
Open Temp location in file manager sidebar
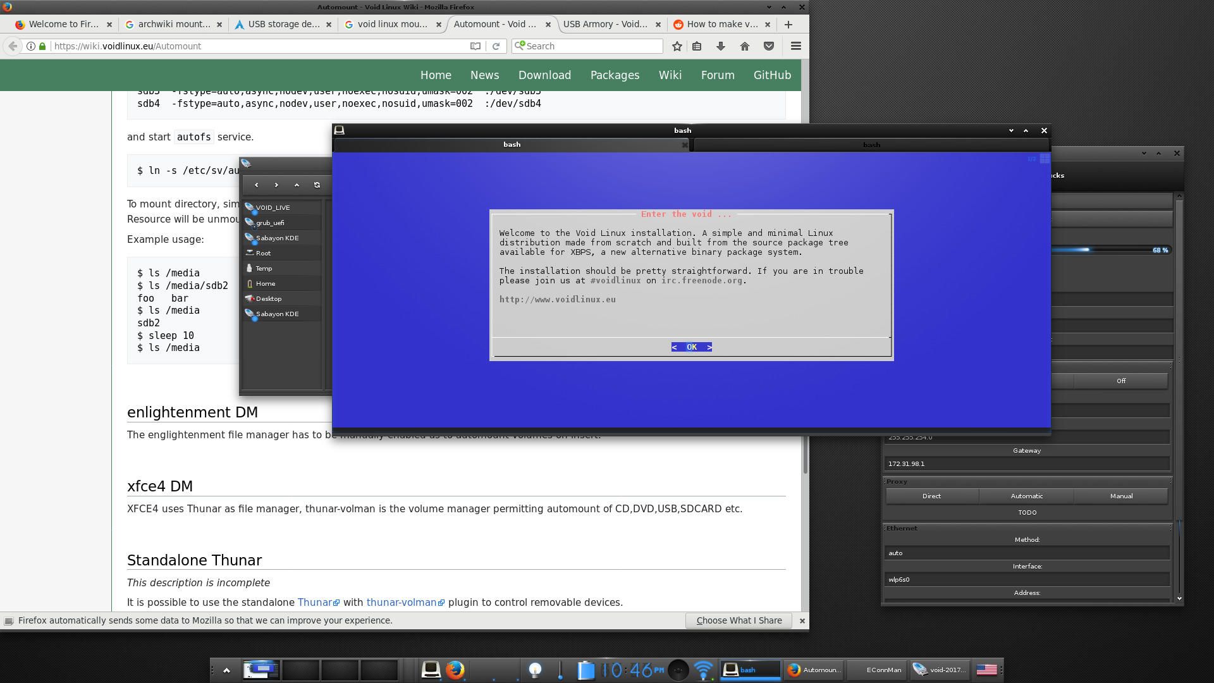pos(283,268)
